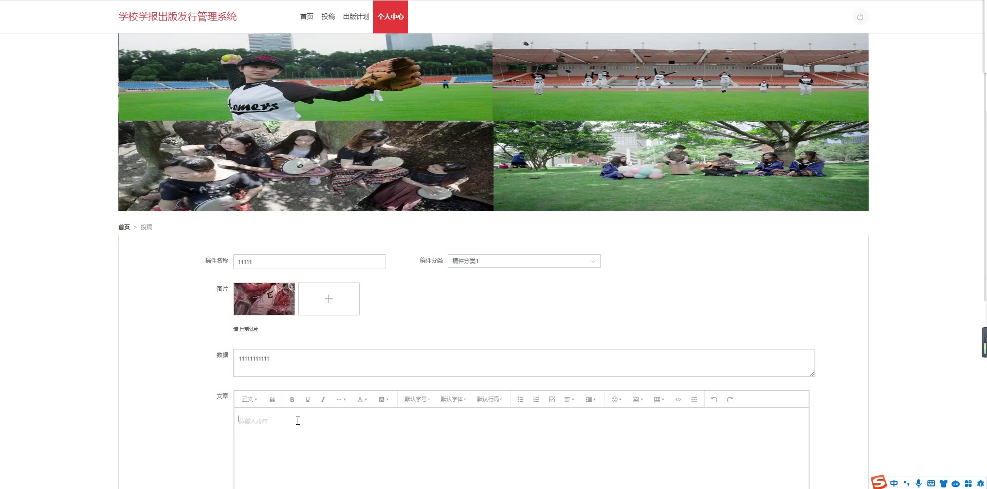Open the 出版计划 nav item
The image size is (987, 489).
click(x=356, y=16)
